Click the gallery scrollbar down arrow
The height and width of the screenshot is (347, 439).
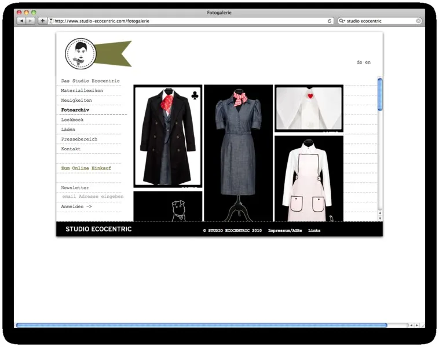point(380,219)
